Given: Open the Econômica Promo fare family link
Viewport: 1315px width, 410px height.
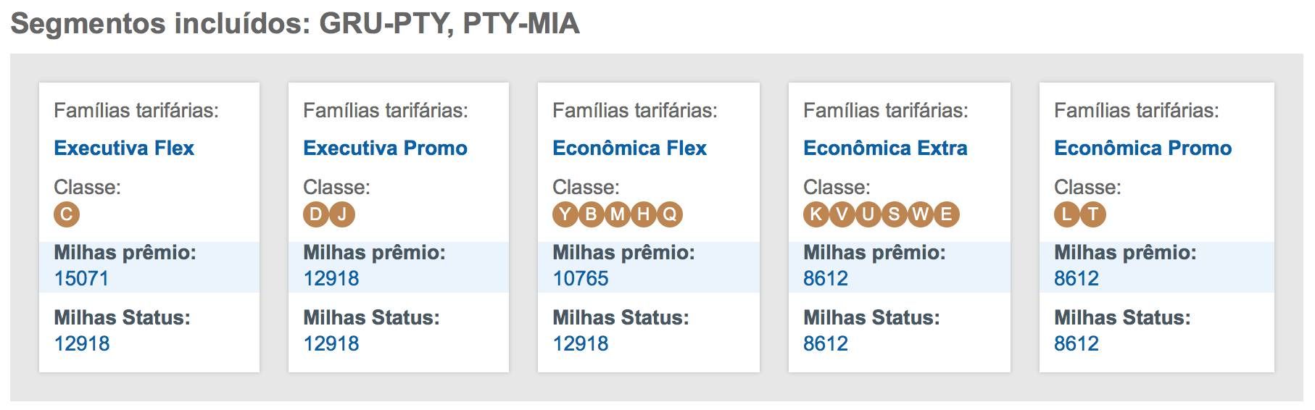Looking at the screenshot, I should (1142, 148).
